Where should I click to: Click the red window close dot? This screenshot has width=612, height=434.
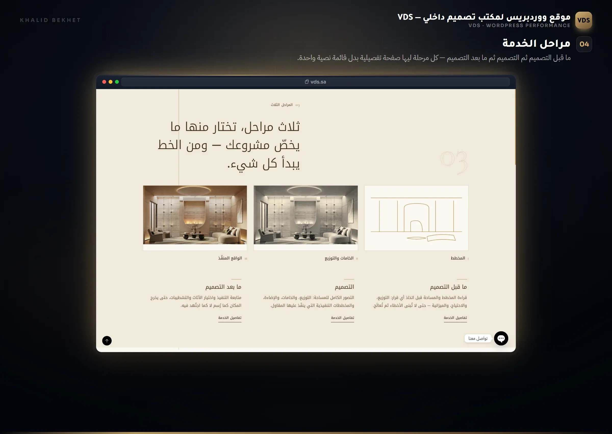[104, 82]
